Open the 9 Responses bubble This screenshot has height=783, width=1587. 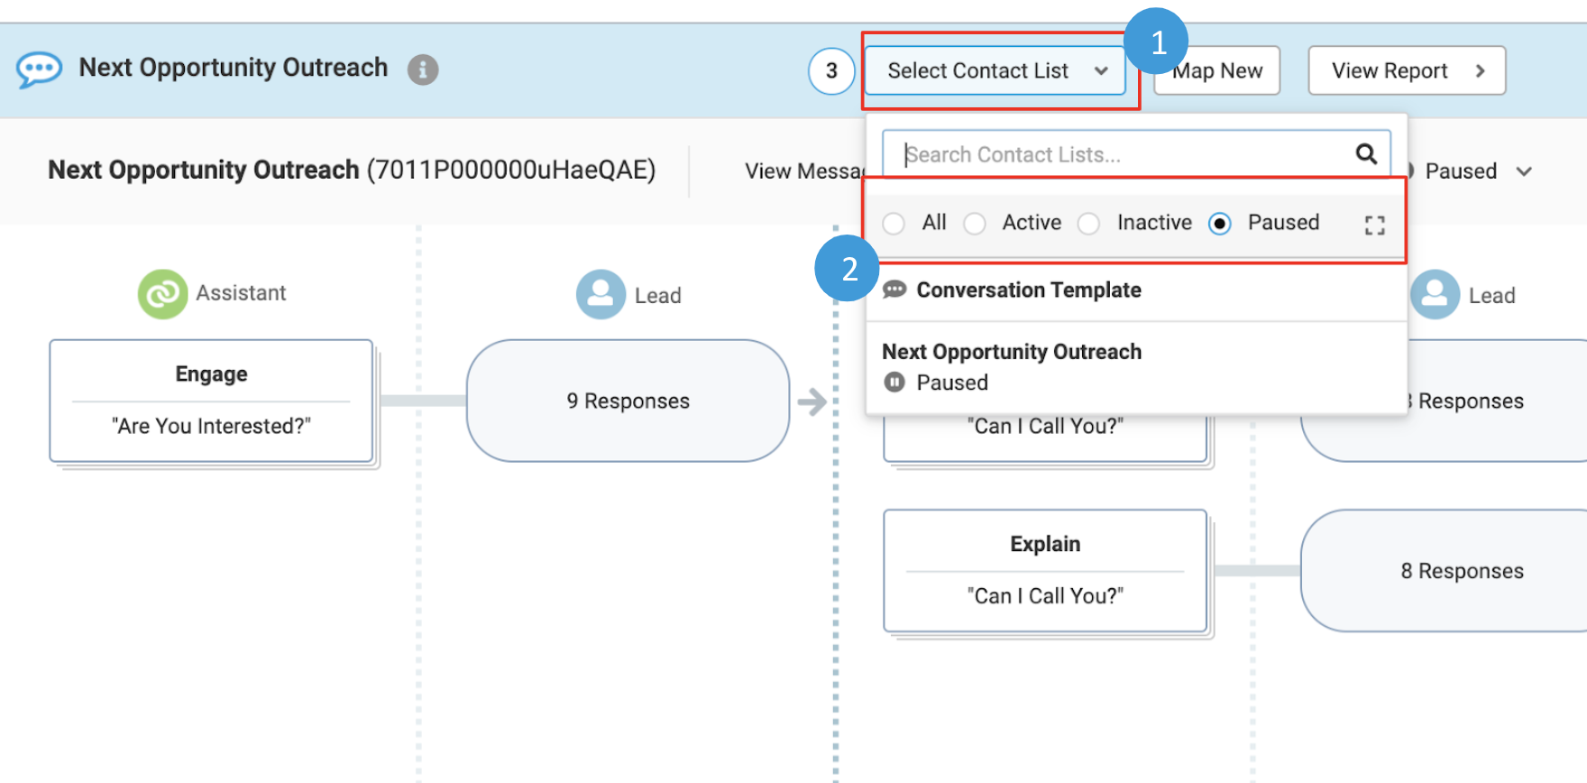pyautogui.click(x=628, y=401)
